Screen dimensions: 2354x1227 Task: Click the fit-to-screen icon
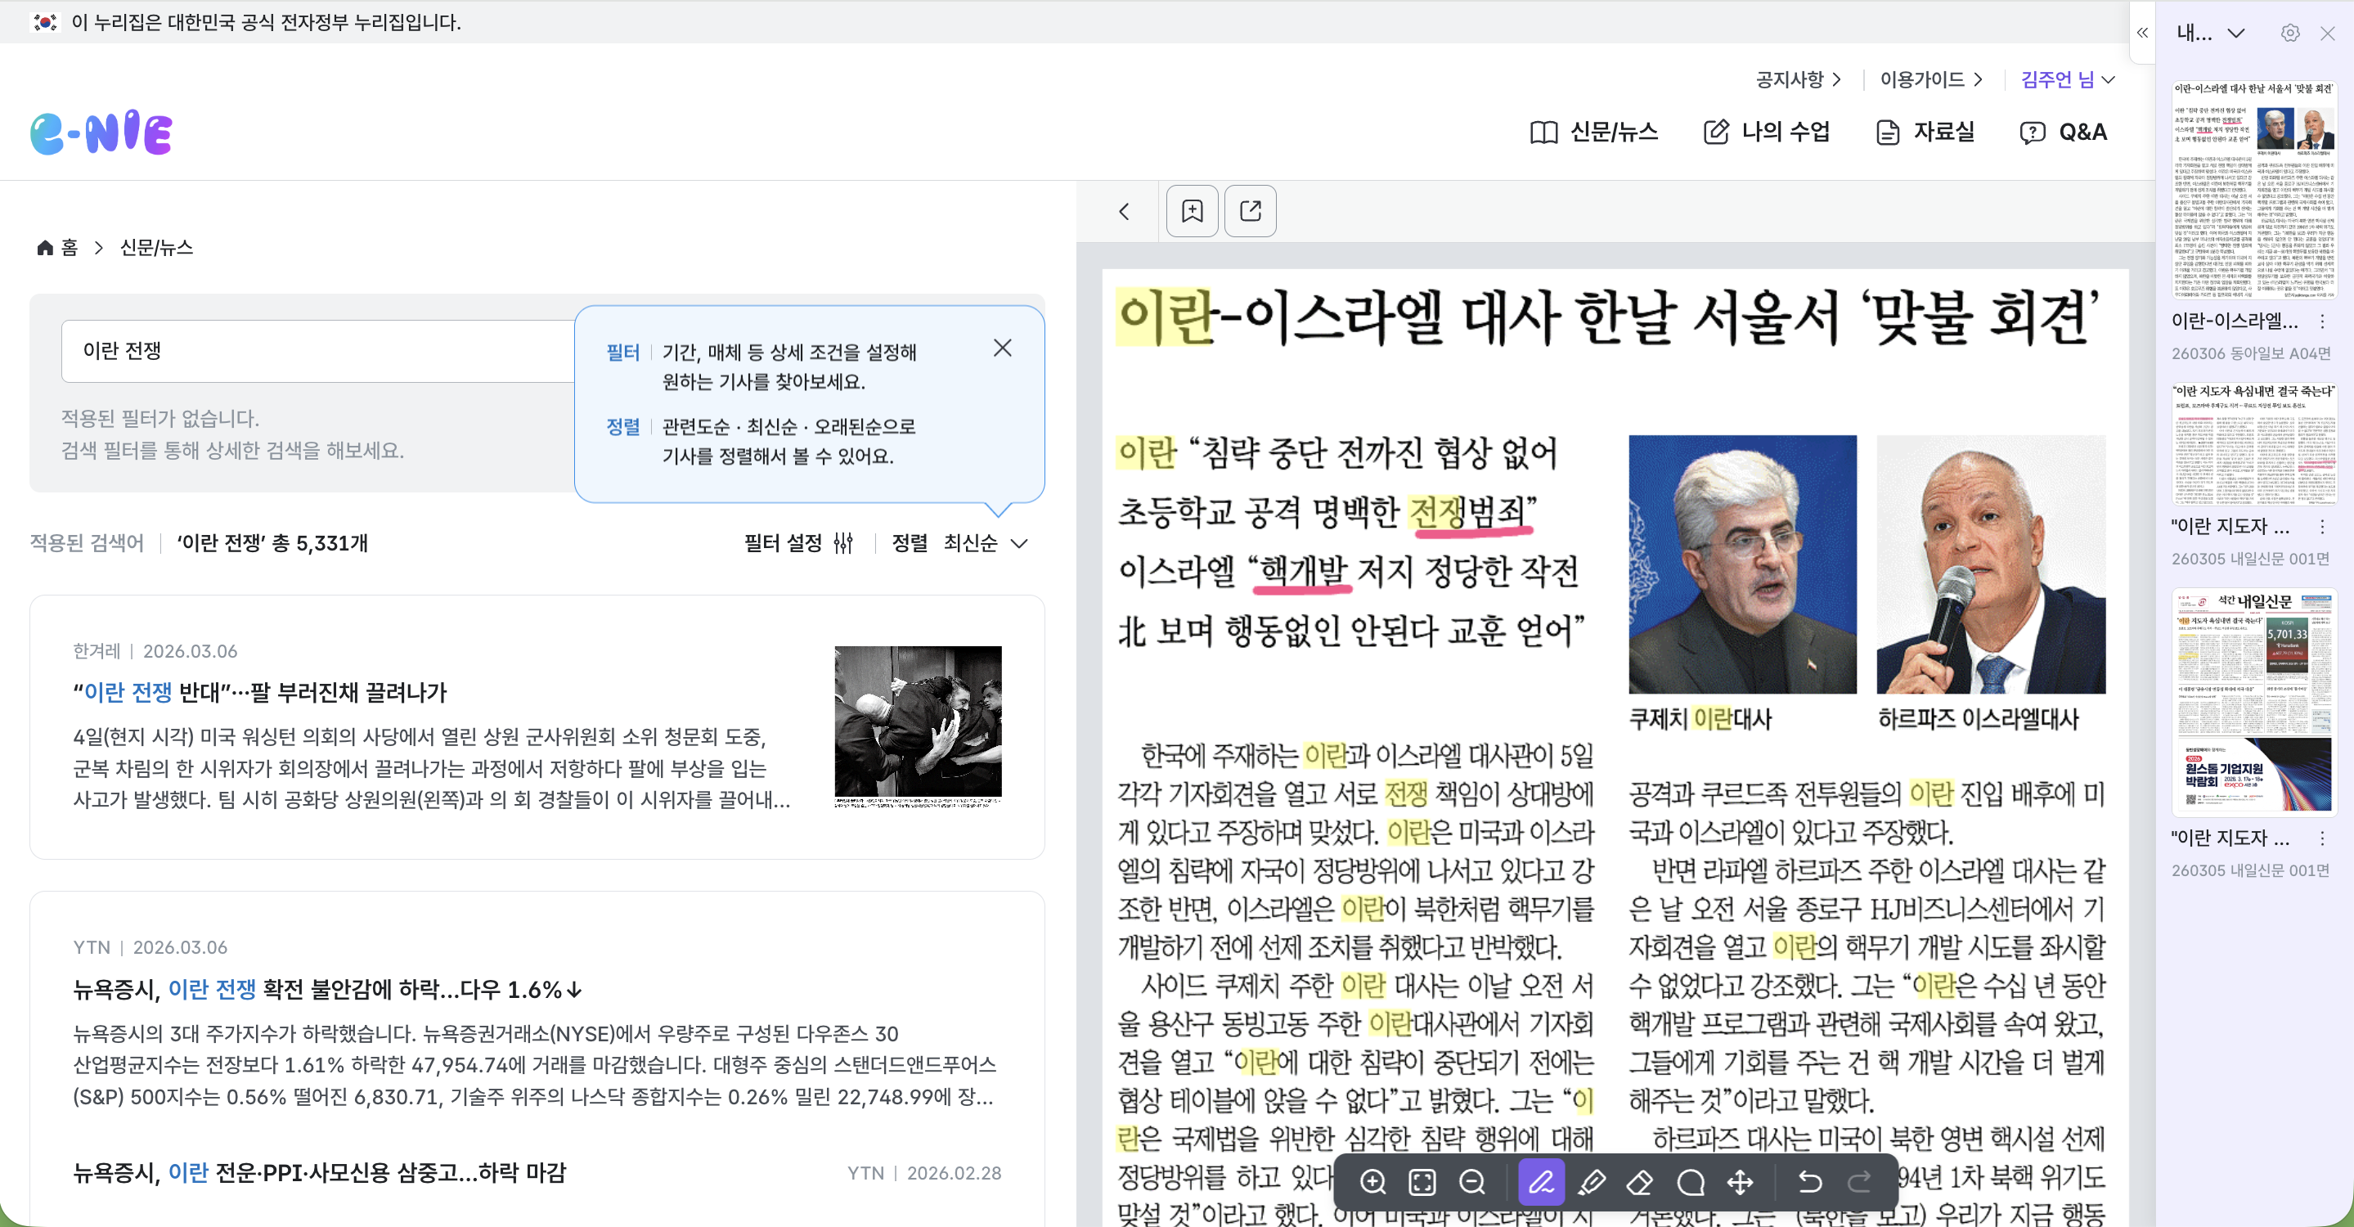coord(1423,1182)
